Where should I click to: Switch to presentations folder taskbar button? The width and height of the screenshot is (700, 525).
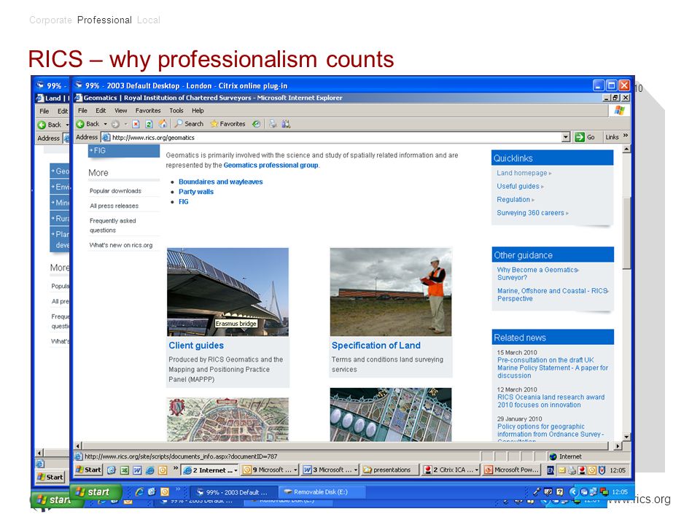[x=390, y=470]
